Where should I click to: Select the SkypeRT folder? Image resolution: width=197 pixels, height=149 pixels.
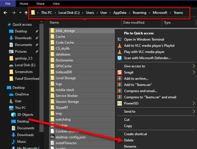click(62, 108)
